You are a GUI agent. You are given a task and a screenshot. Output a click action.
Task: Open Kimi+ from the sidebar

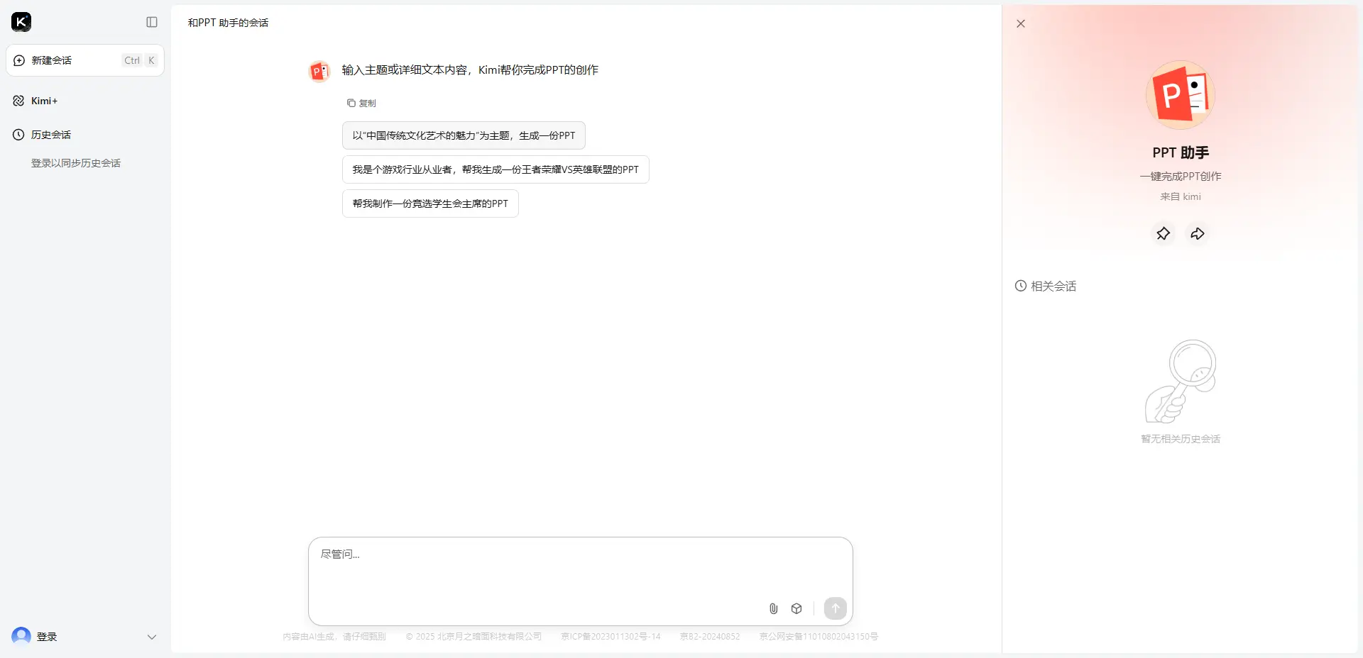pyautogui.click(x=45, y=101)
